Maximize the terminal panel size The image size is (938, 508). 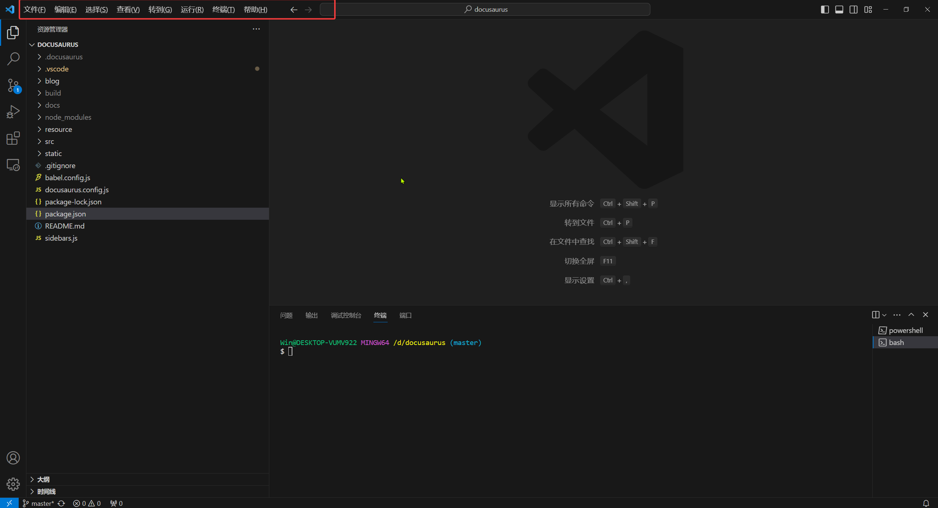click(911, 315)
